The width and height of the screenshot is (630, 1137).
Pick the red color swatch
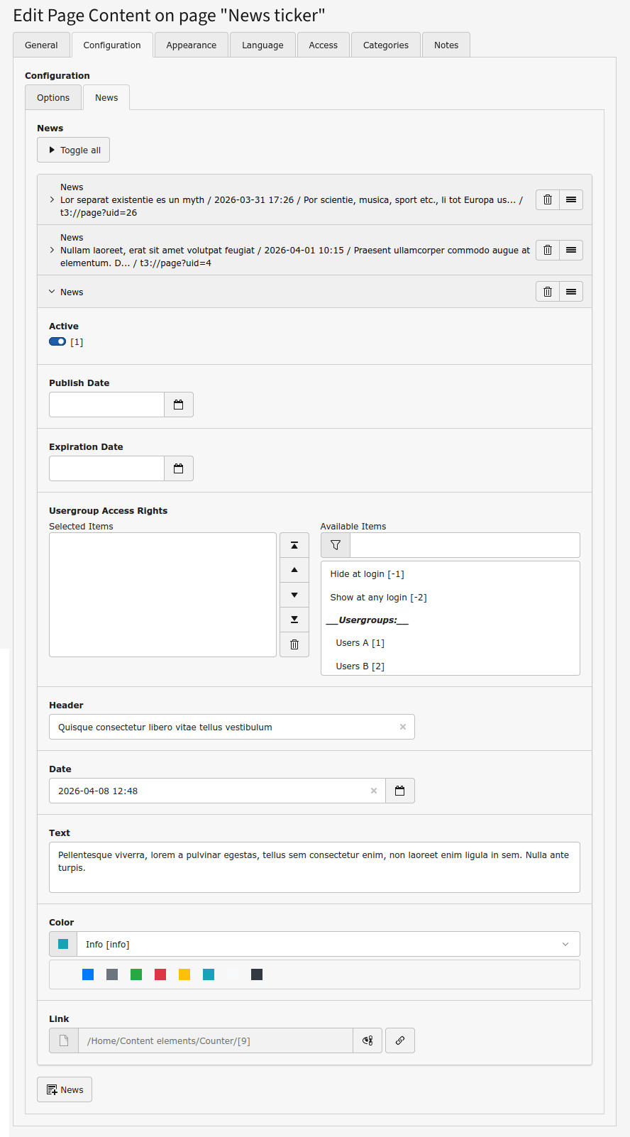point(160,974)
